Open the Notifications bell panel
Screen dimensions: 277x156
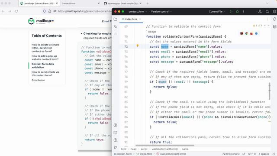274,19
